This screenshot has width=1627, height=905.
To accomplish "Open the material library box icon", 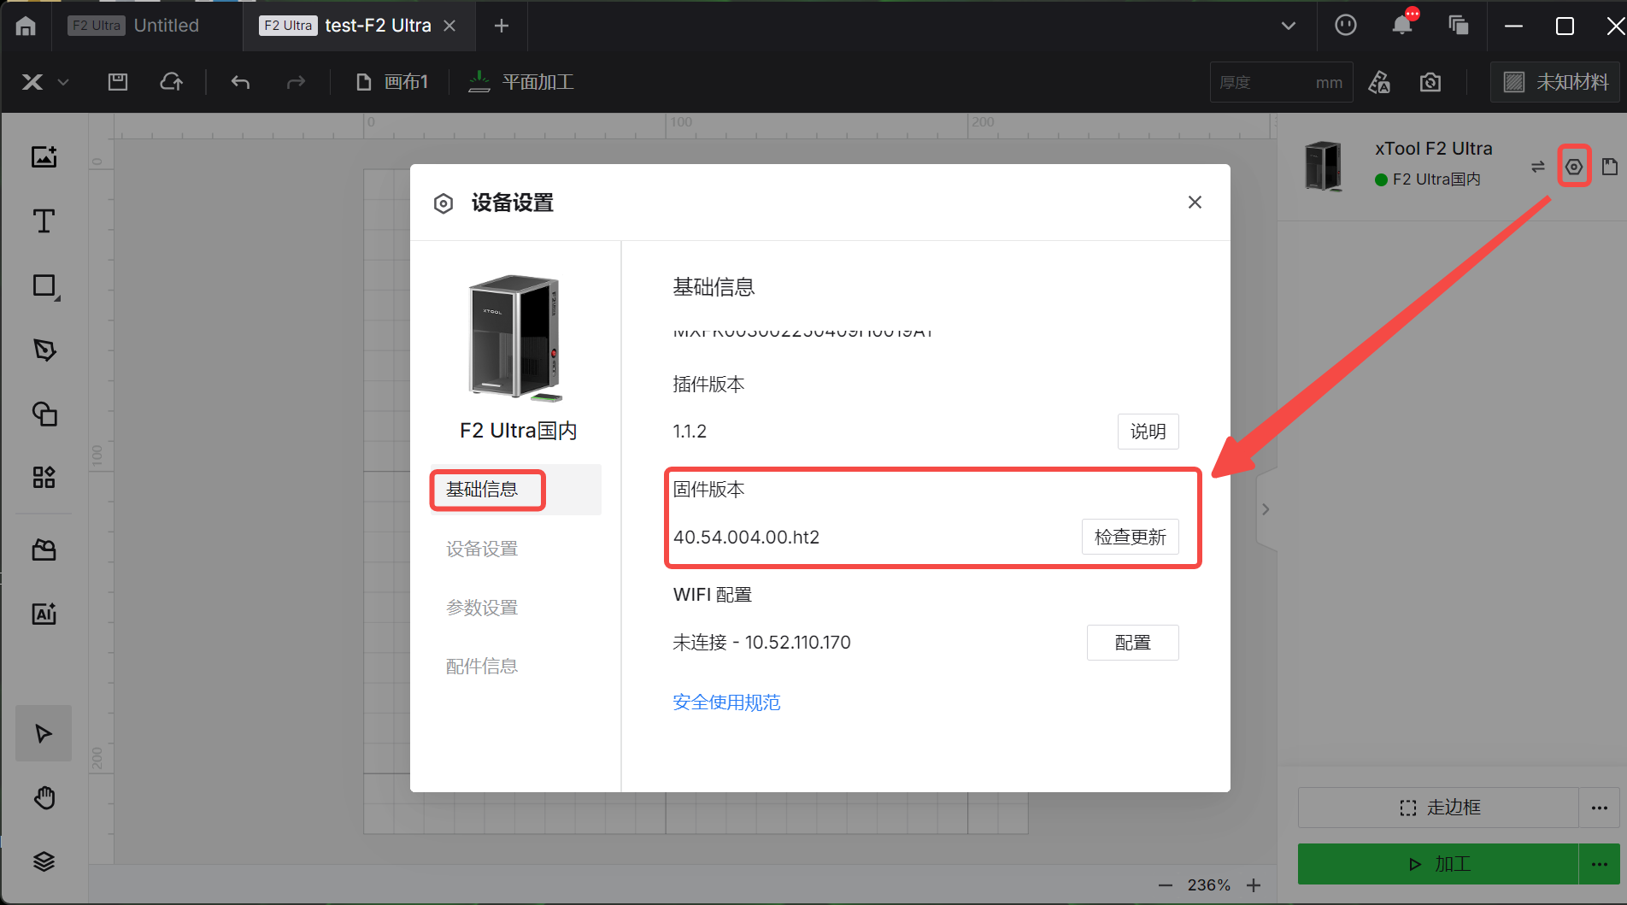I will click(44, 550).
